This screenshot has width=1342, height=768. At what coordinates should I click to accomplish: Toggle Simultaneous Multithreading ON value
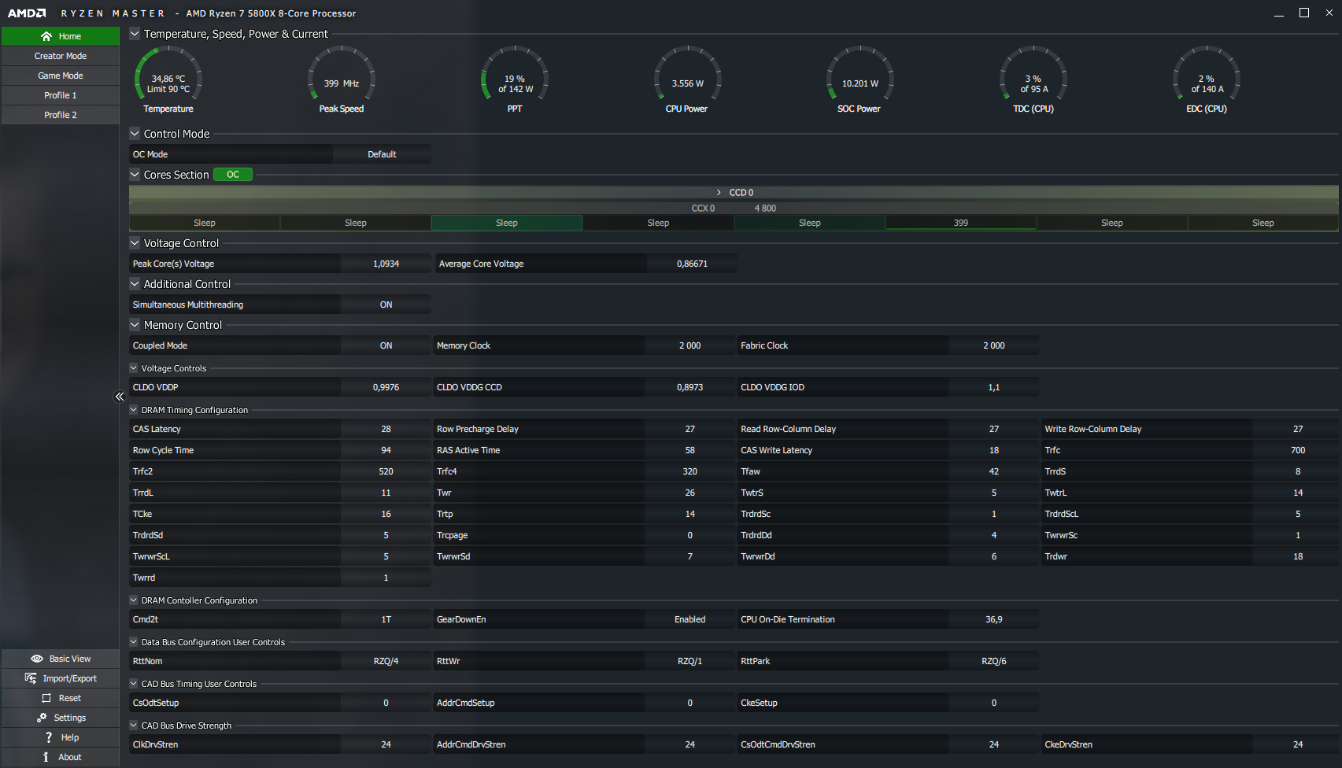point(386,305)
